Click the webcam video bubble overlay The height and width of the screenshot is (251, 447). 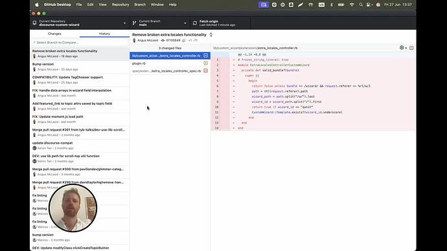[x=73, y=208]
